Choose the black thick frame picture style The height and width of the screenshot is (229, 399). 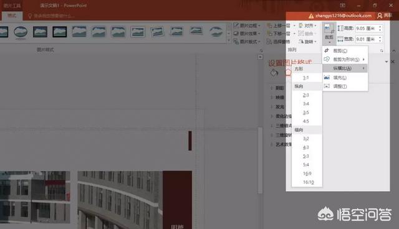click(x=60, y=32)
